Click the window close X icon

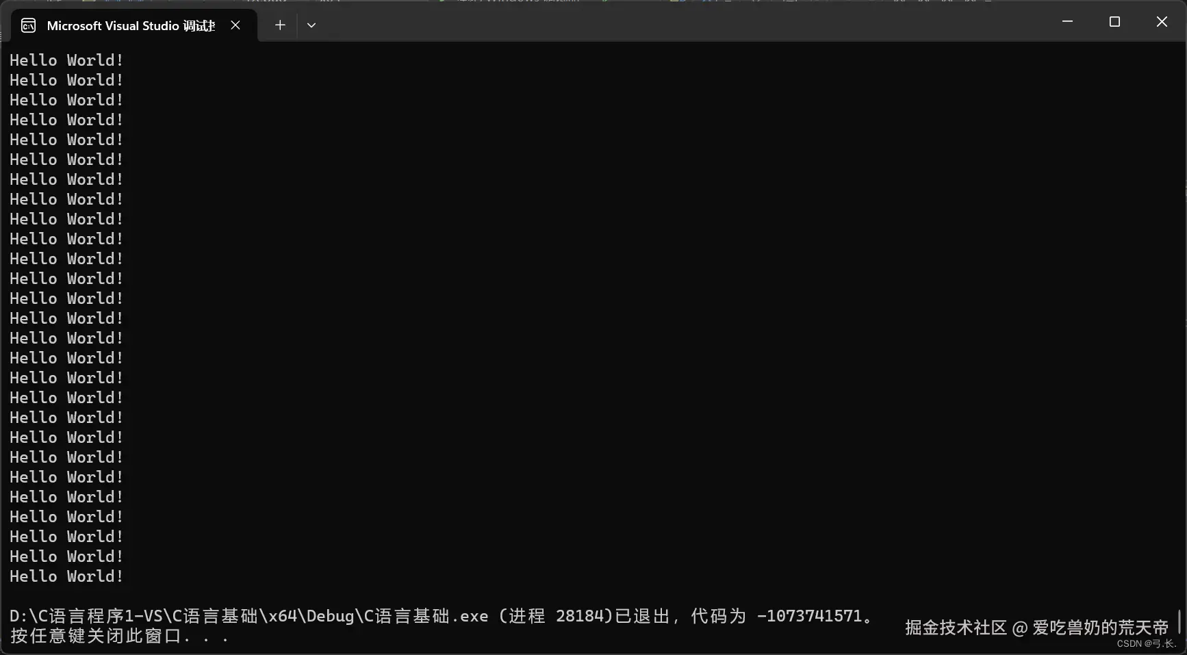click(1162, 21)
